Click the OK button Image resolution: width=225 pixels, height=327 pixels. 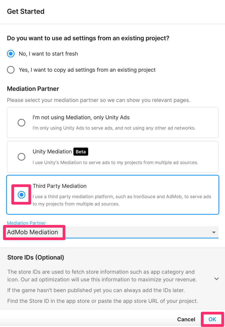point(212,319)
